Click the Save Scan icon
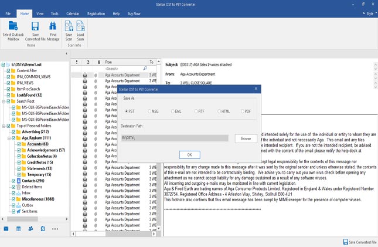Screen dimensions: 378x247 point(69,26)
